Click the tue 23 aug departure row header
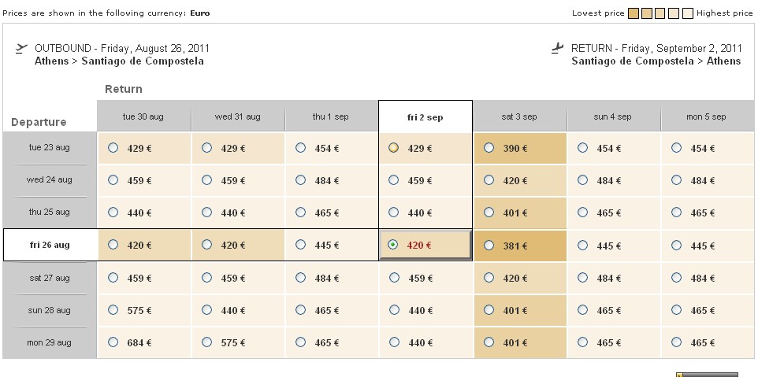 50,147
